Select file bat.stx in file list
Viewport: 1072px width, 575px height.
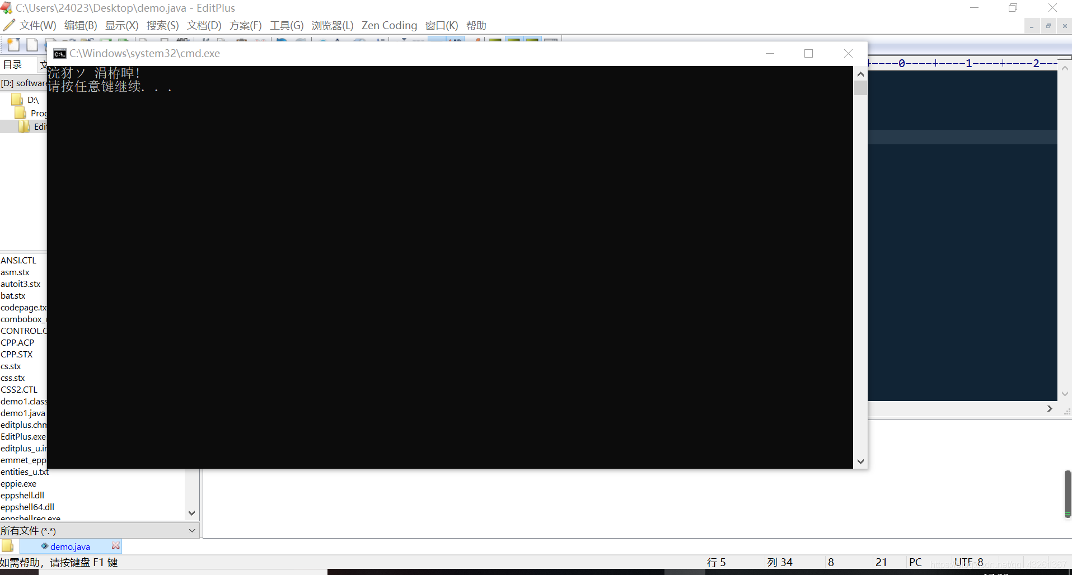(13, 295)
